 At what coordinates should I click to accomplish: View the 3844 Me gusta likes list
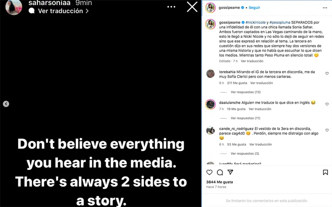pos(219,182)
